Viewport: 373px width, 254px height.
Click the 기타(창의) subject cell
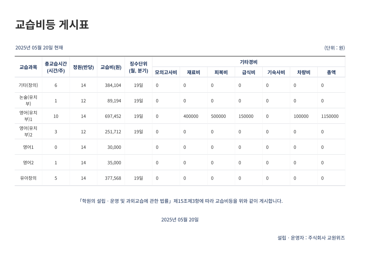[28, 85]
